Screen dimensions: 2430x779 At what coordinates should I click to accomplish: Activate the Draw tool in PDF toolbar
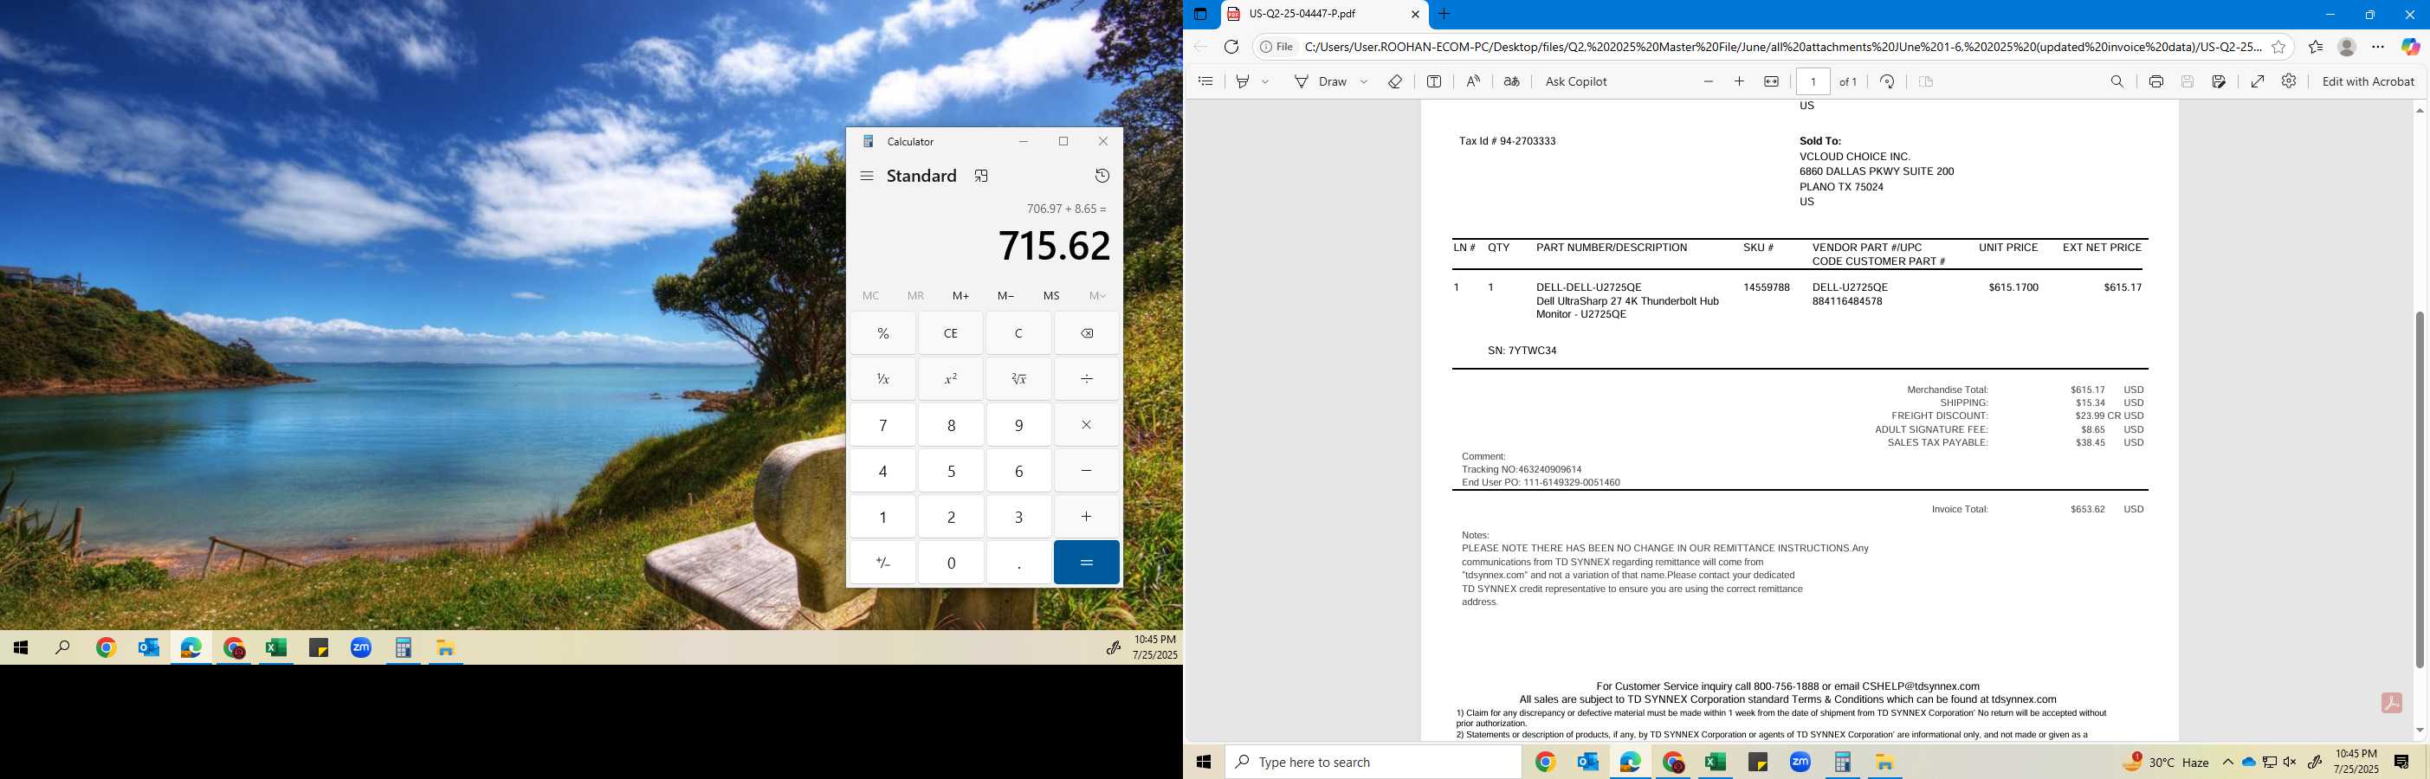point(1321,81)
